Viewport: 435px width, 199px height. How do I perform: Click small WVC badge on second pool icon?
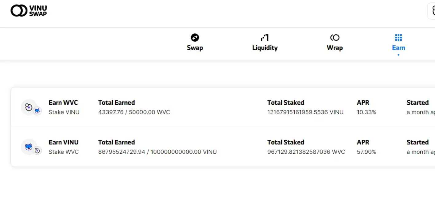click(x=37, y=151)
